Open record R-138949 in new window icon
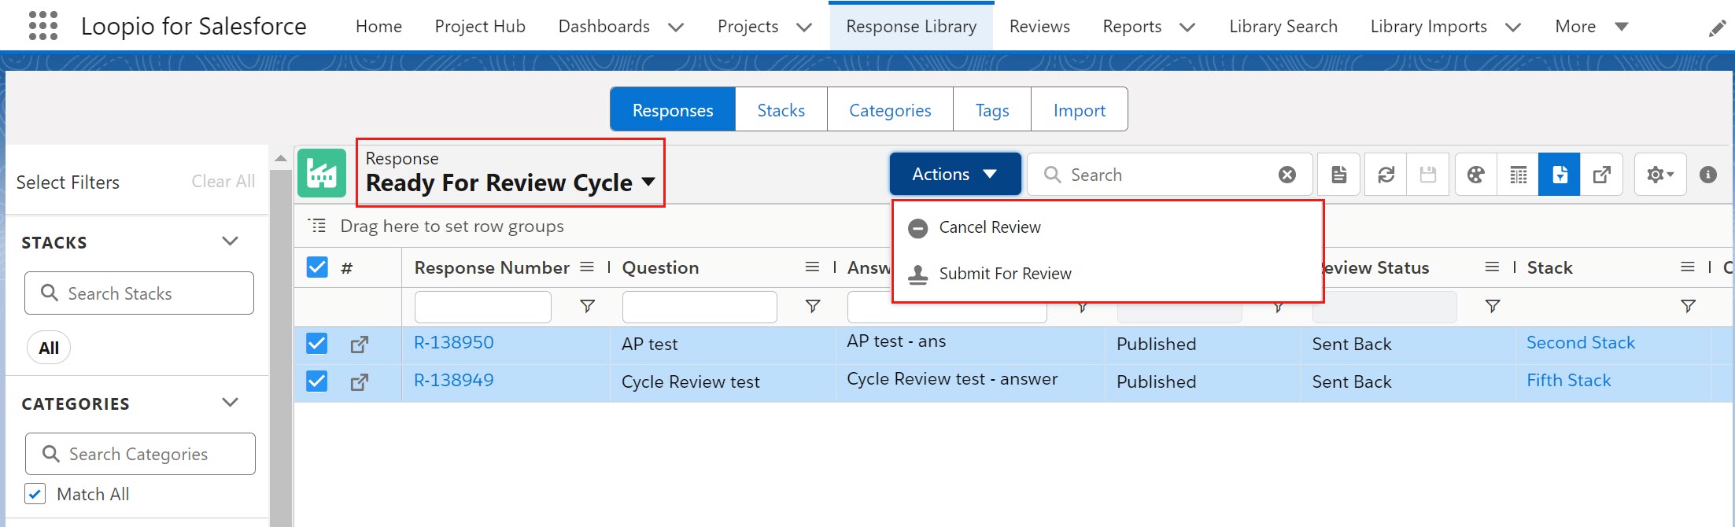This screenshot has width=1735, height=527. pos(360,382)
